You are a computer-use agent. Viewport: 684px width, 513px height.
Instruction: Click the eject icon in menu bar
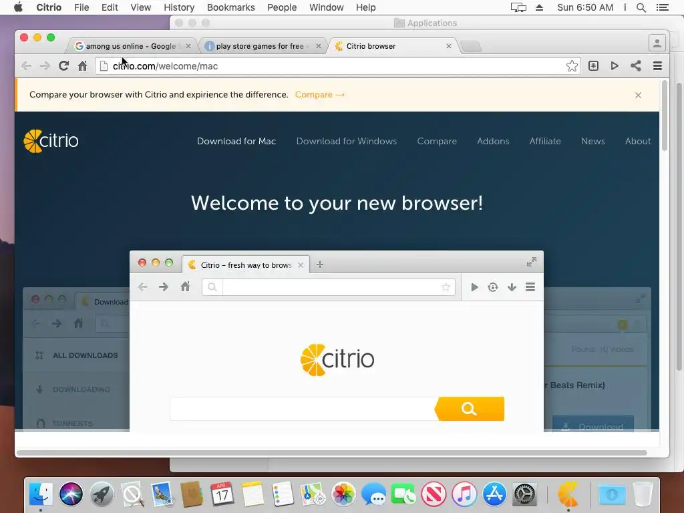tap(539, 7)
